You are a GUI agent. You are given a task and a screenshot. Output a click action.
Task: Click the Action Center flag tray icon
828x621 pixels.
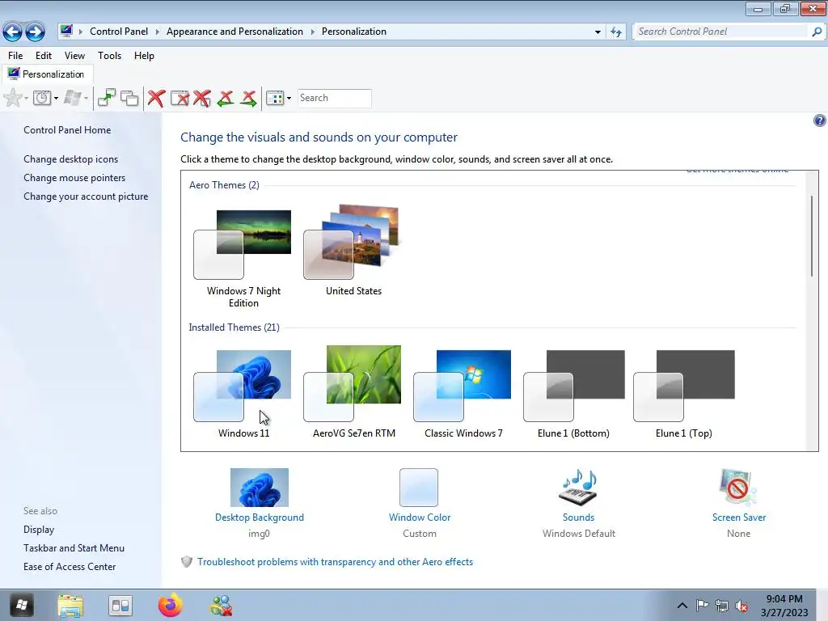tap(702, 606)
